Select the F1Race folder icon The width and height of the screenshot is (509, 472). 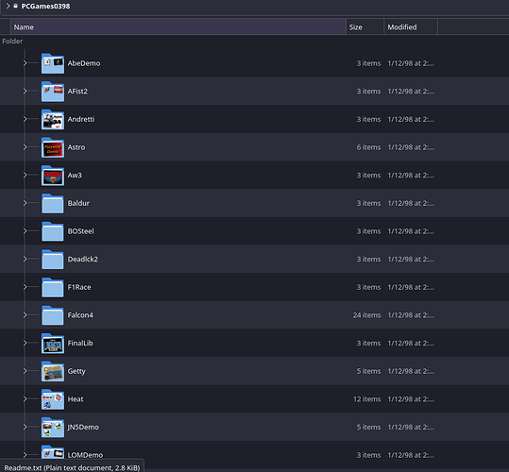coord(53,287)
